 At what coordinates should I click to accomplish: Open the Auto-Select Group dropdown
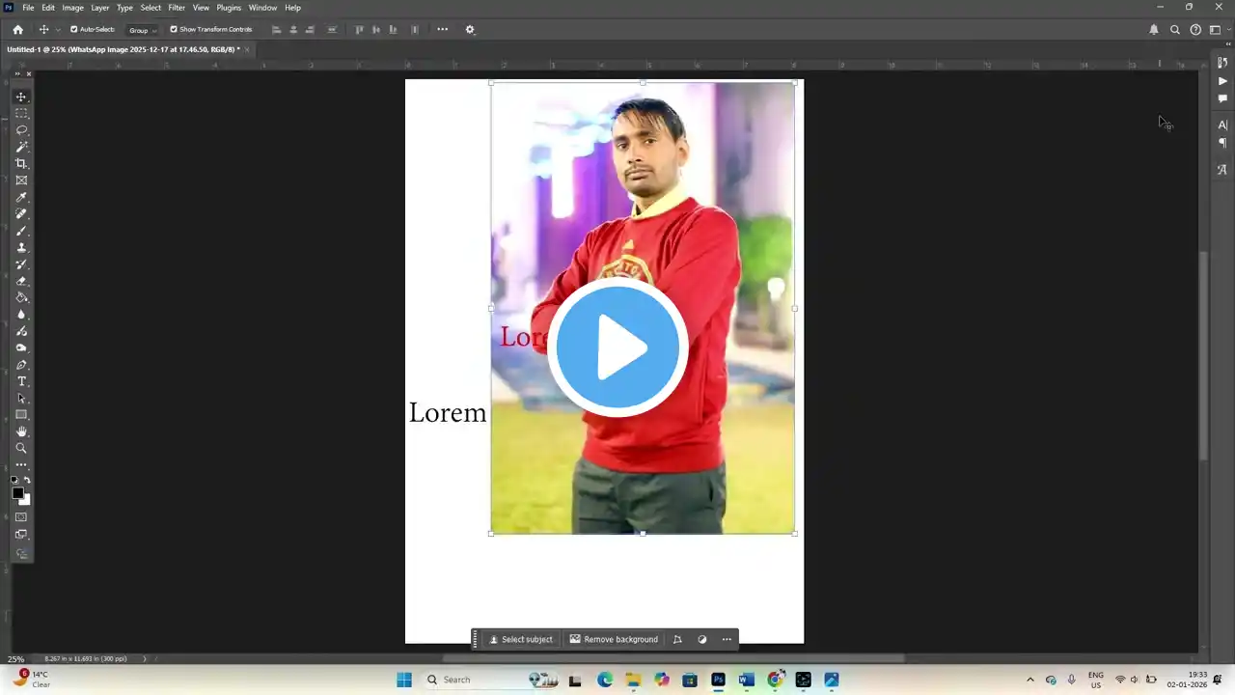143,30
